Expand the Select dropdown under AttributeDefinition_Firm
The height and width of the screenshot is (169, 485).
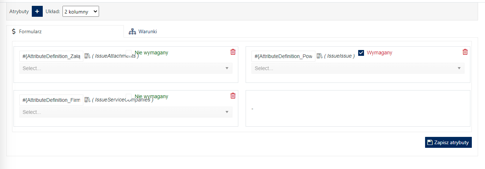pos(126,112)
